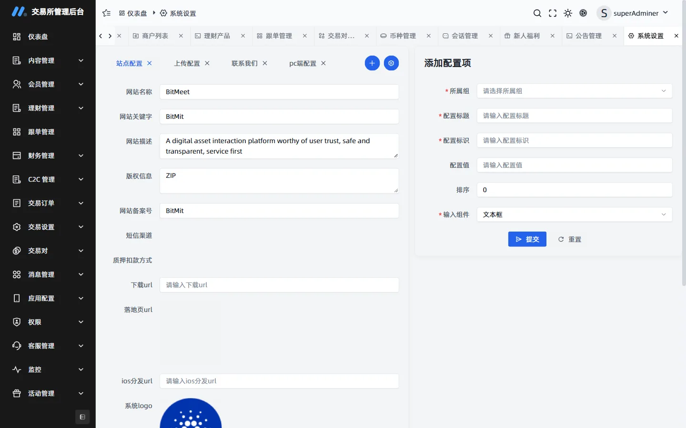686x428 pixels.
Task: Click the blue gear config-management button
Action: tap(391, 63)
